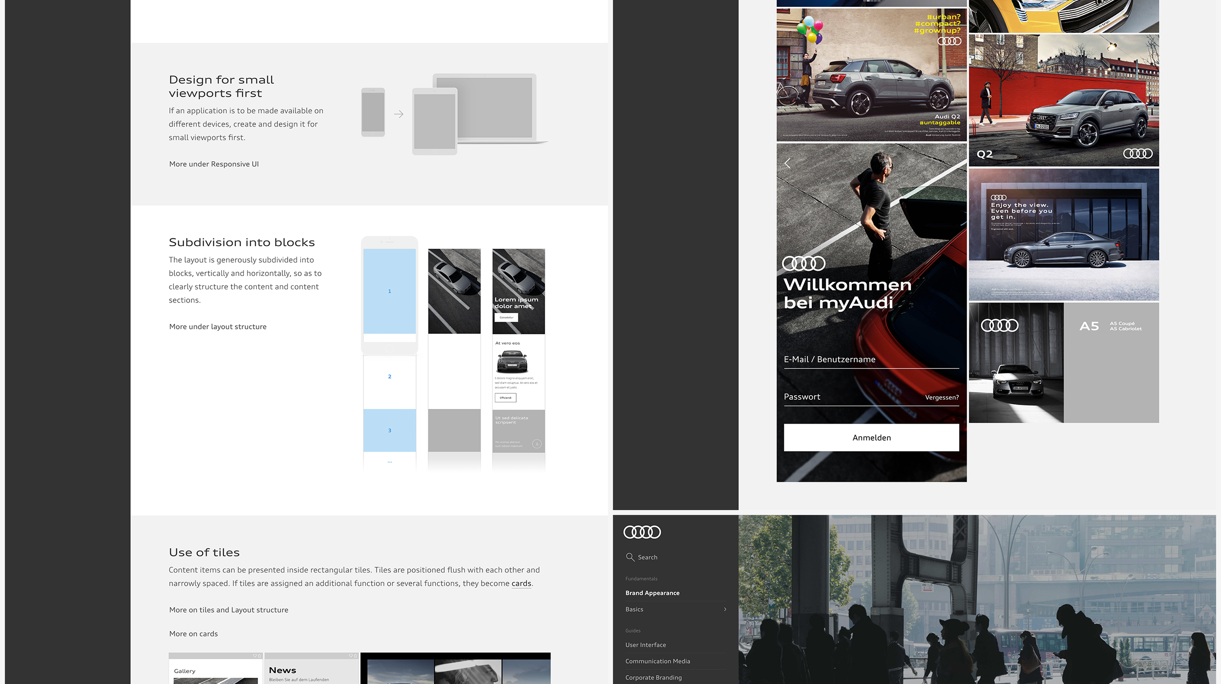Image resolution: width=1221 pixels, height=684 pixels.
Task: Click the Gallery card title
Action: (185, 671)
